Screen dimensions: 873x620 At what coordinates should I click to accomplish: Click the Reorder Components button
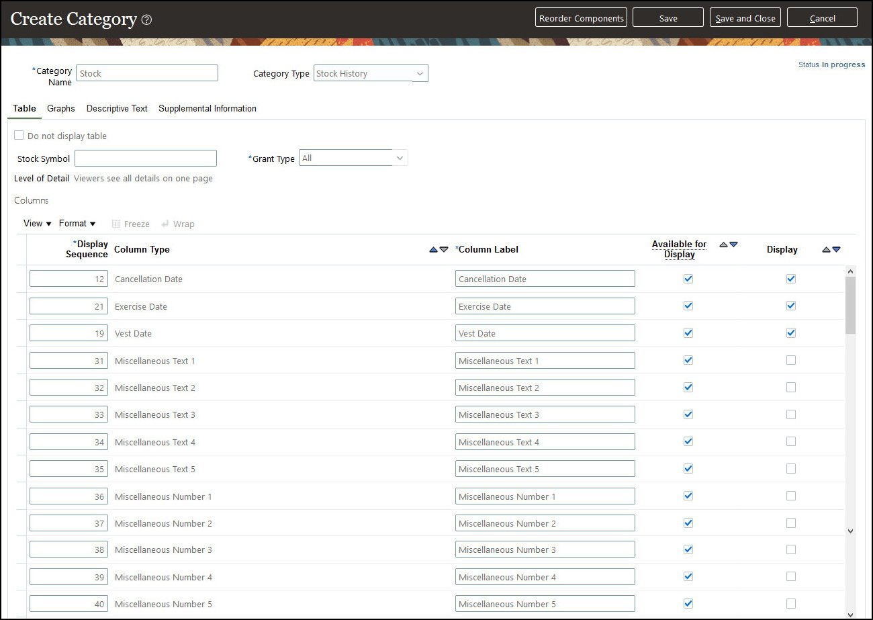pos(582,18)
